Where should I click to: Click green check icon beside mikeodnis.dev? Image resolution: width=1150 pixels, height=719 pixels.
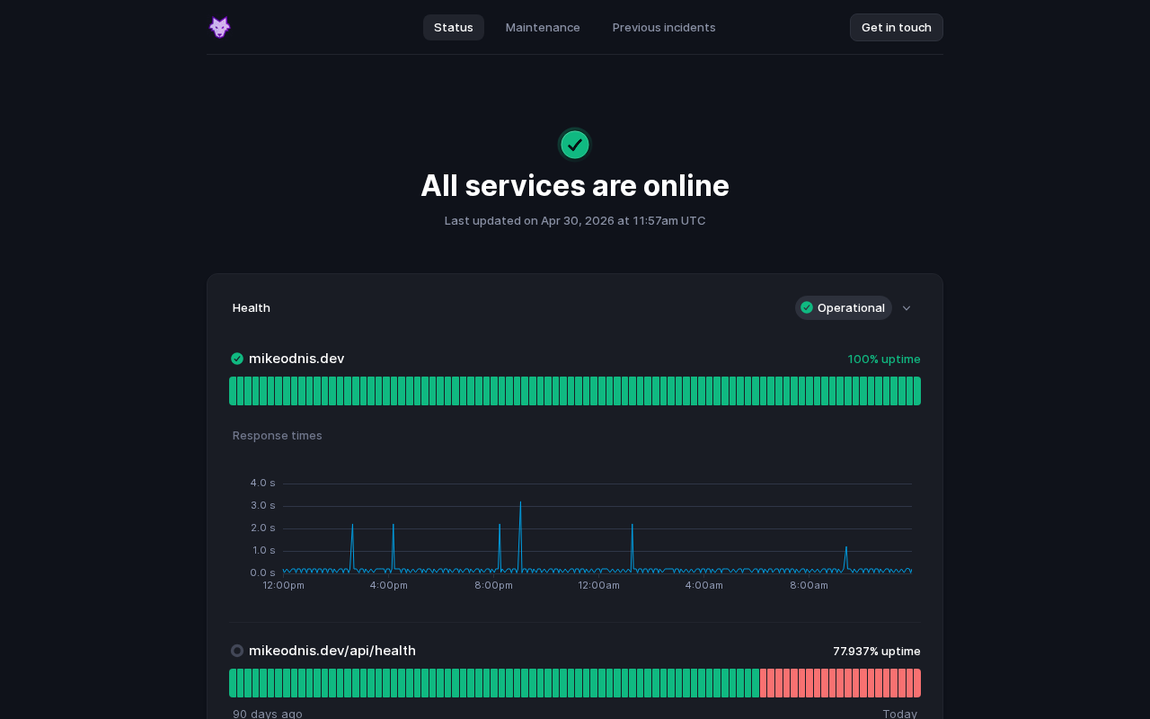237,359
